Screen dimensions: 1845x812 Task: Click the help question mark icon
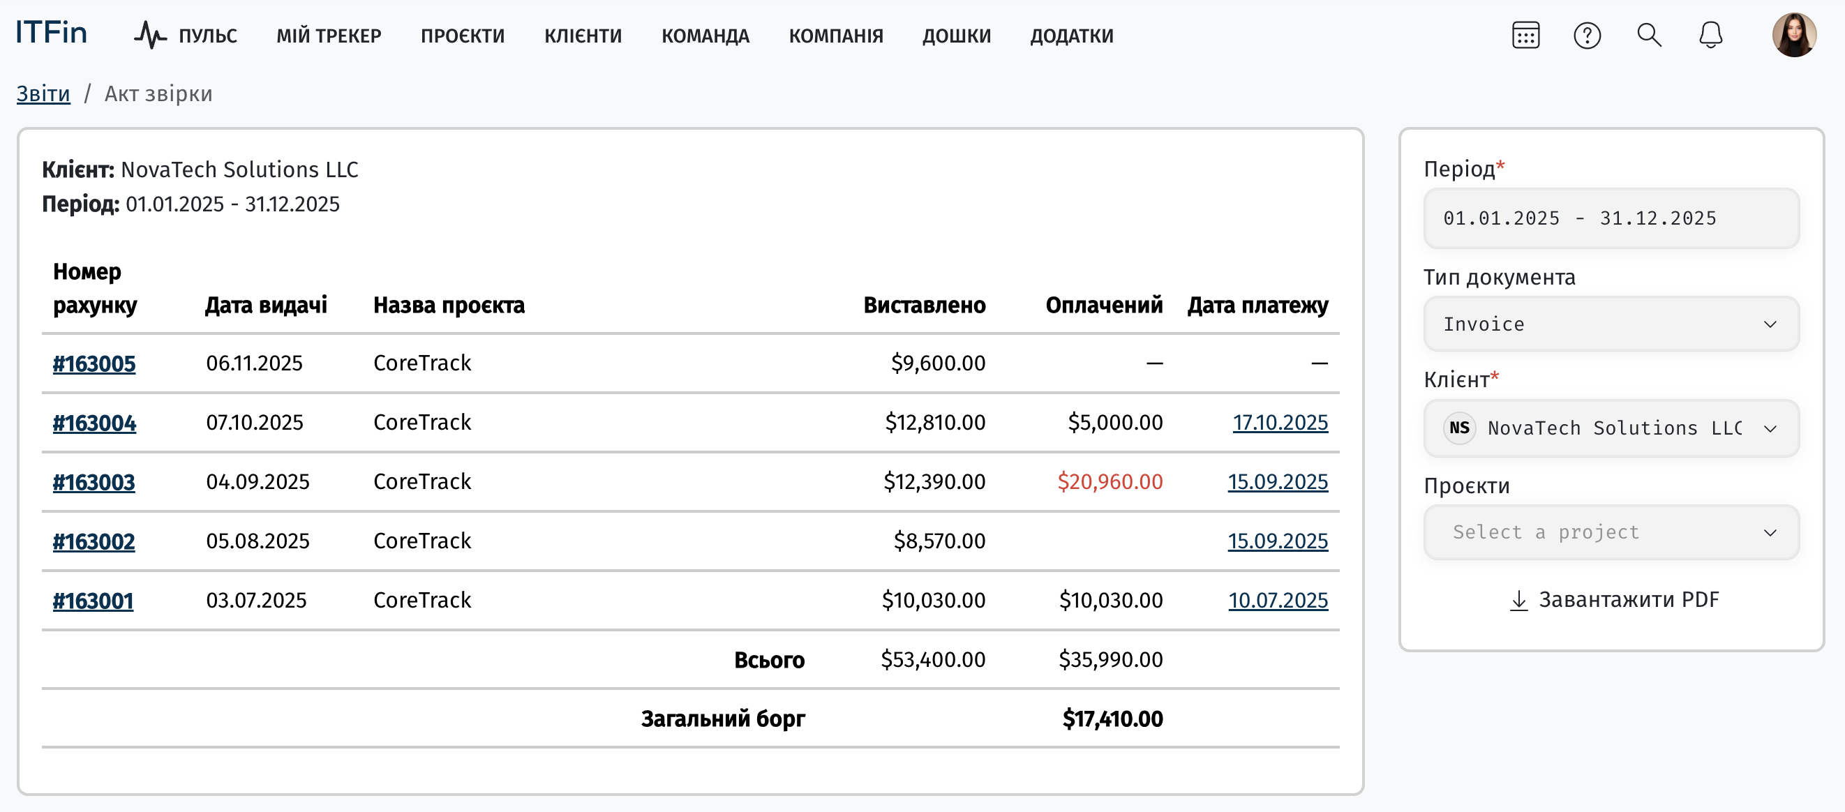click(1586, 35)
